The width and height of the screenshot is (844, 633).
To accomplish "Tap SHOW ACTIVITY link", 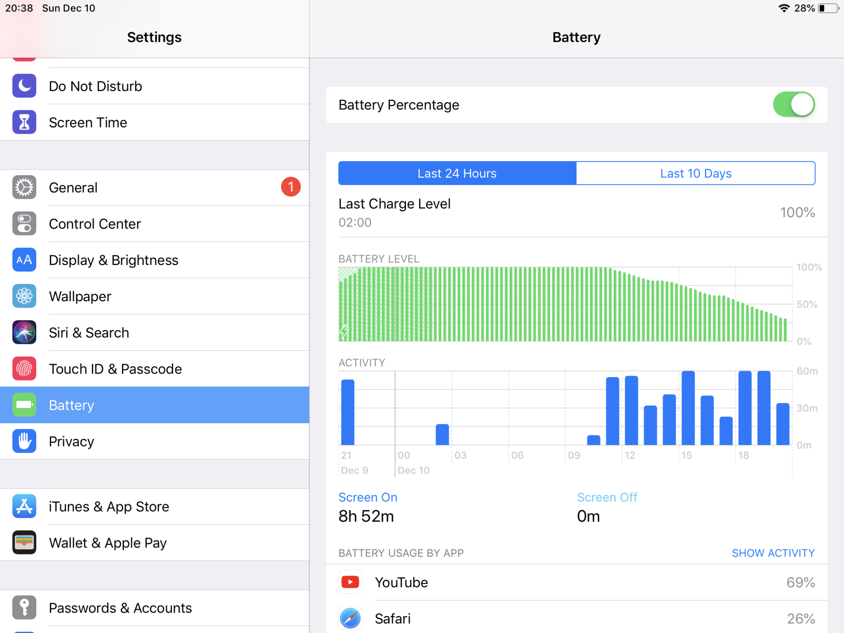I will tap(773, 553).
